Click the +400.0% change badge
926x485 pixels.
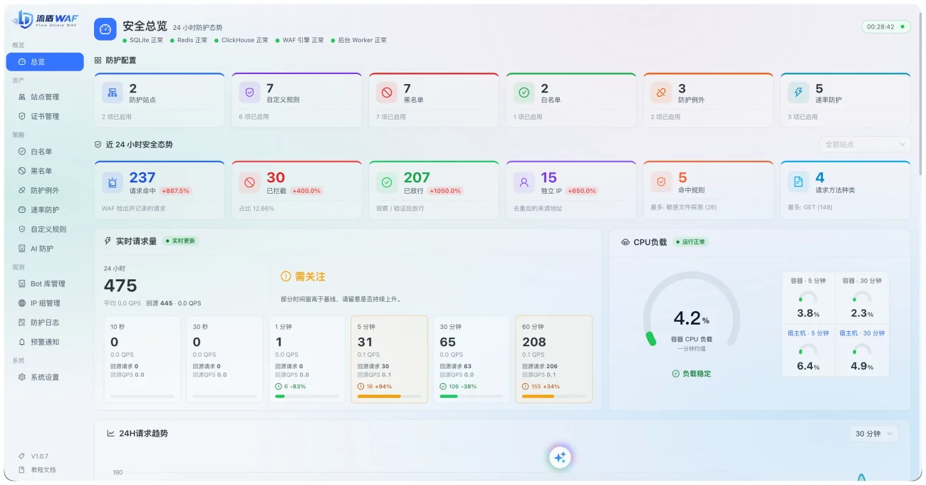coord(307,191)
